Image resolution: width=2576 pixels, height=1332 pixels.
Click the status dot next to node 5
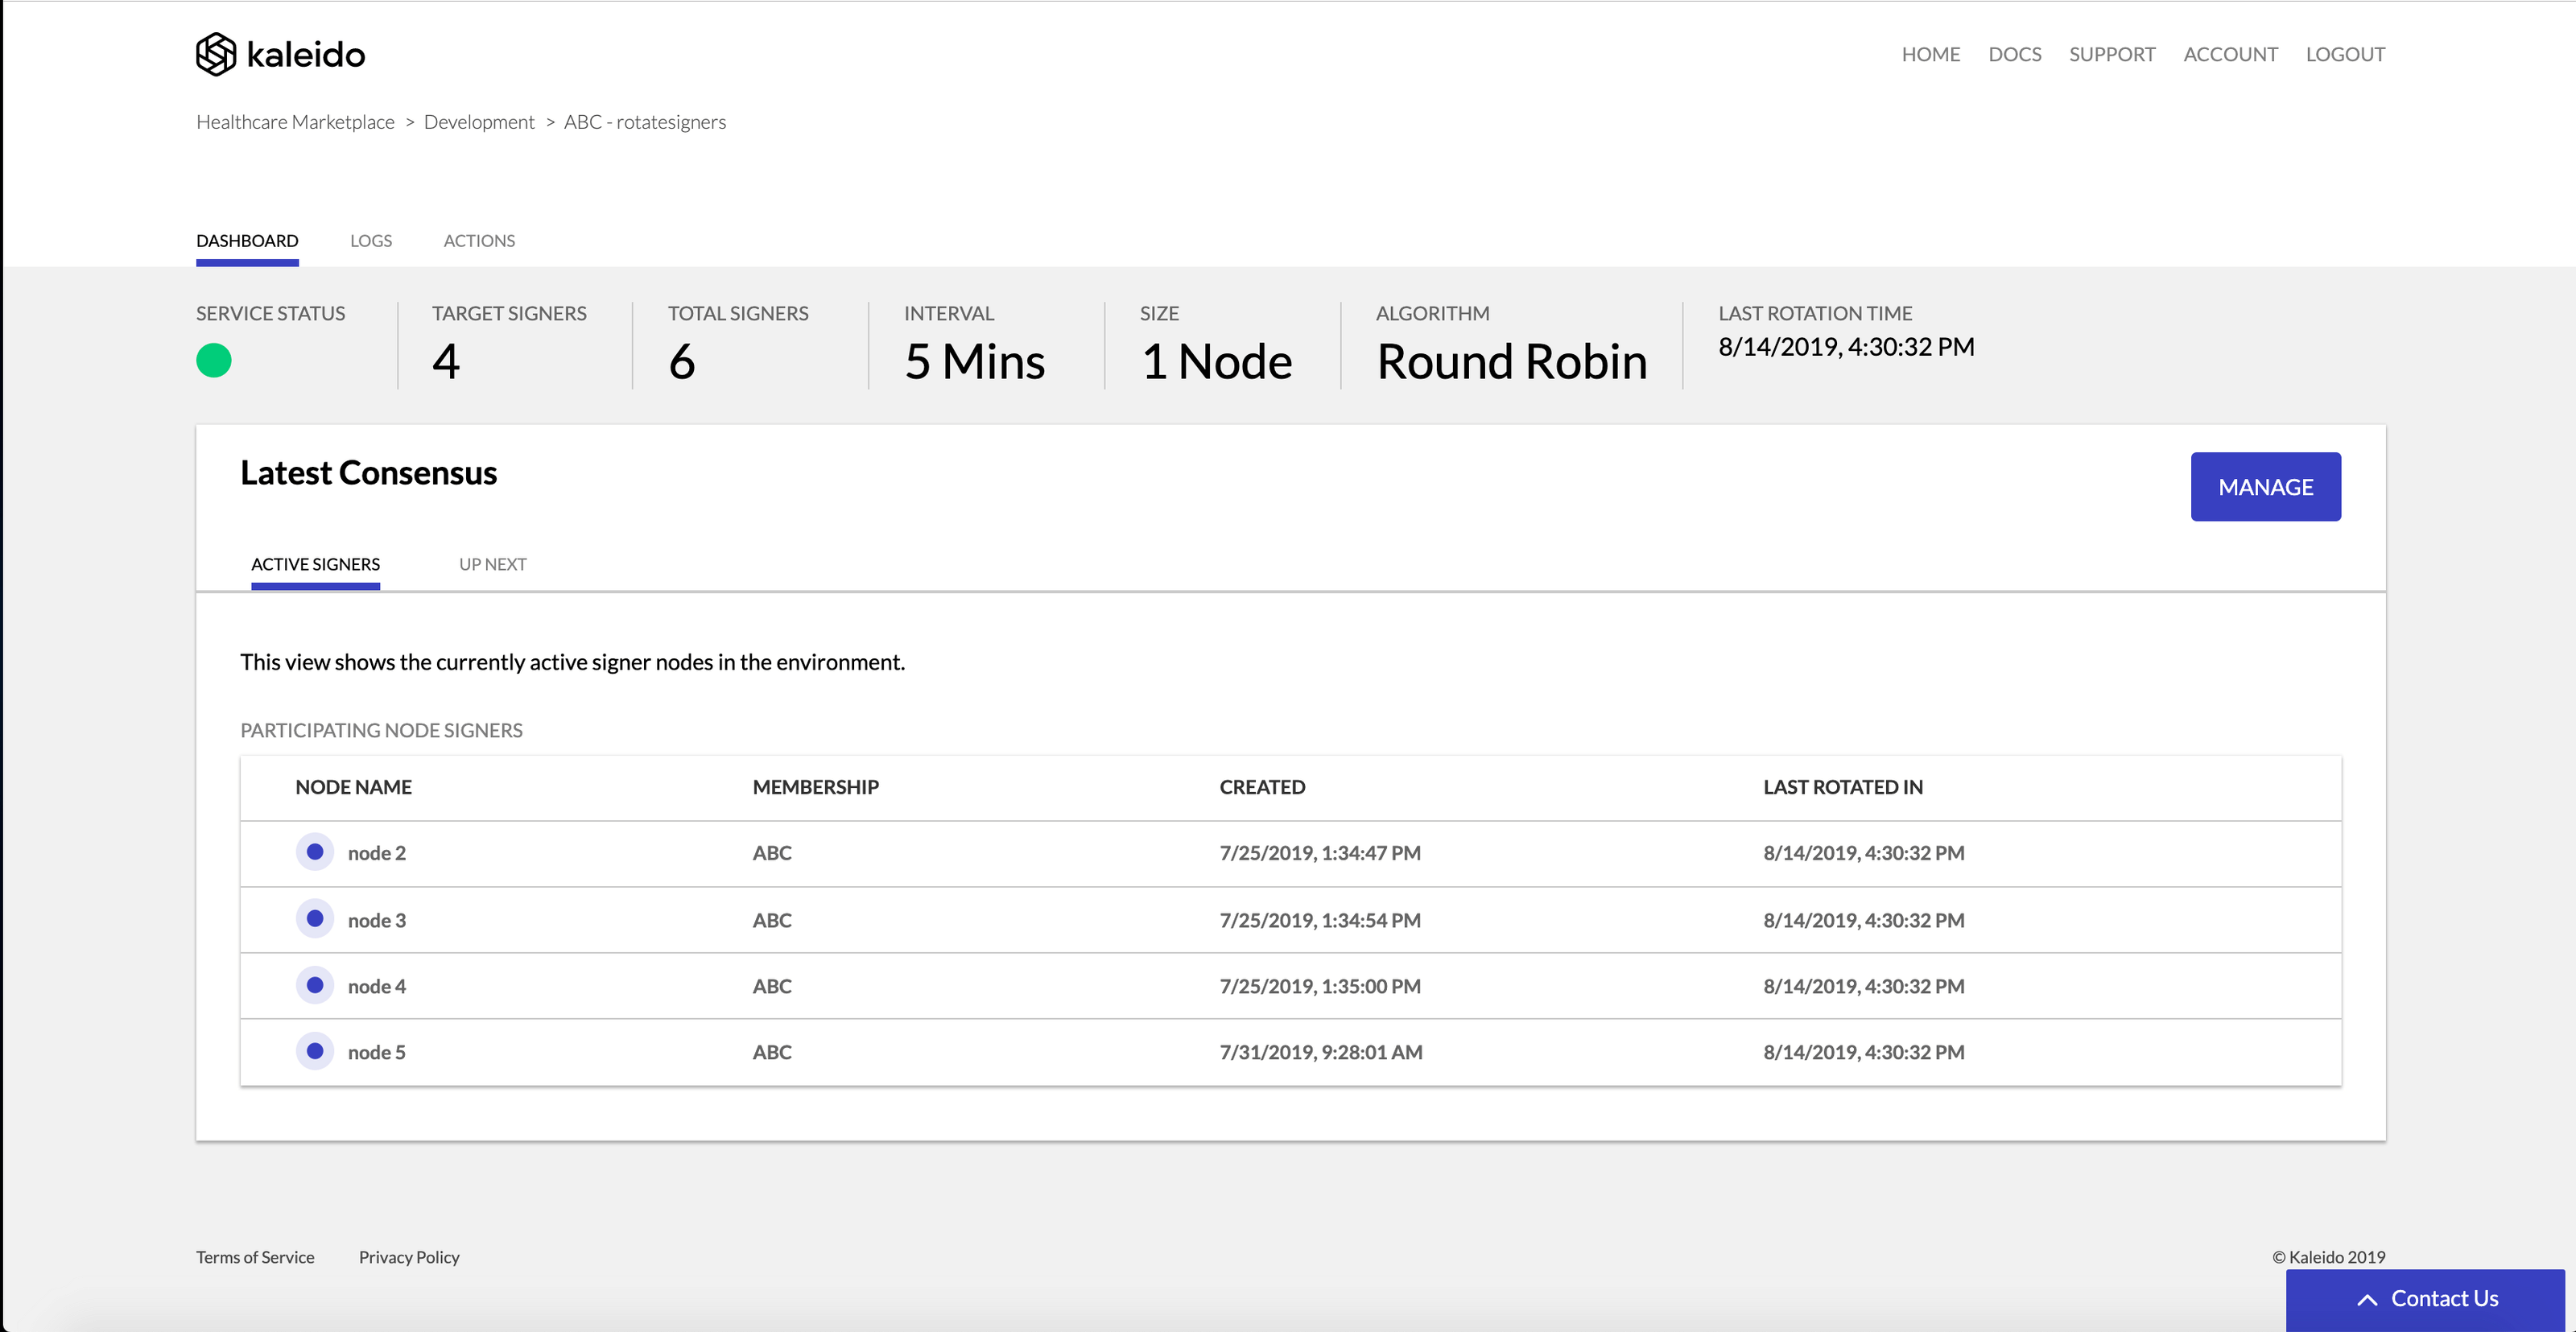click(x=315, y=1051)
